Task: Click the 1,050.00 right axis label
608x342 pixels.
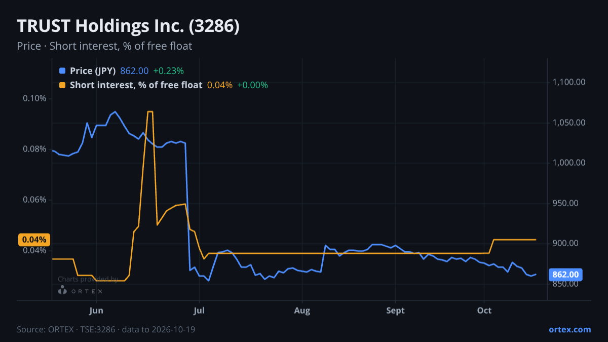Action: click(x=569, y=123)
